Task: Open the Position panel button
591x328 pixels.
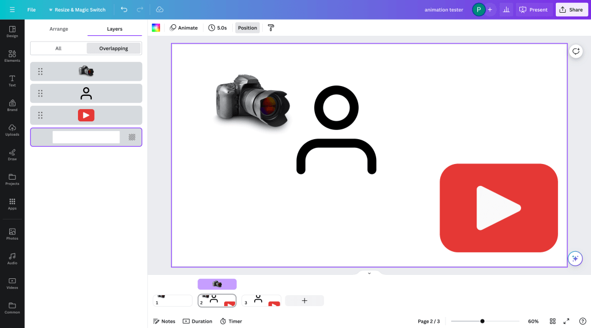Action: click(x=247, y=28)
